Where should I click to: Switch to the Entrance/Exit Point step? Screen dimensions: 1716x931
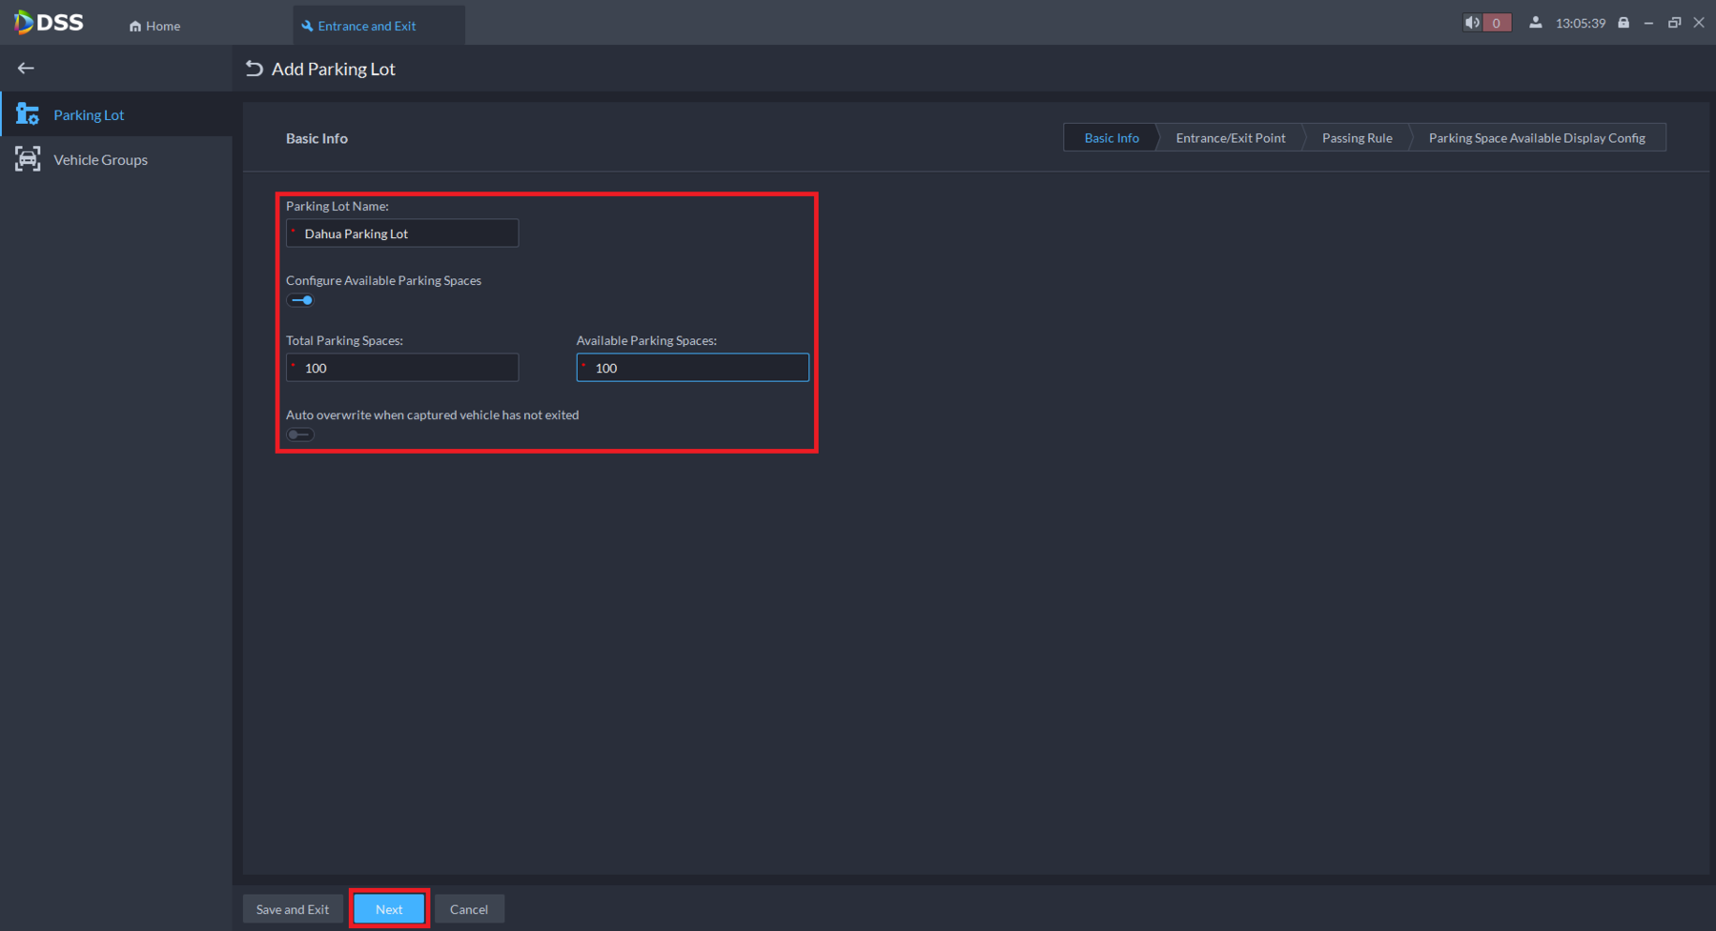[x=1230, y=138]
